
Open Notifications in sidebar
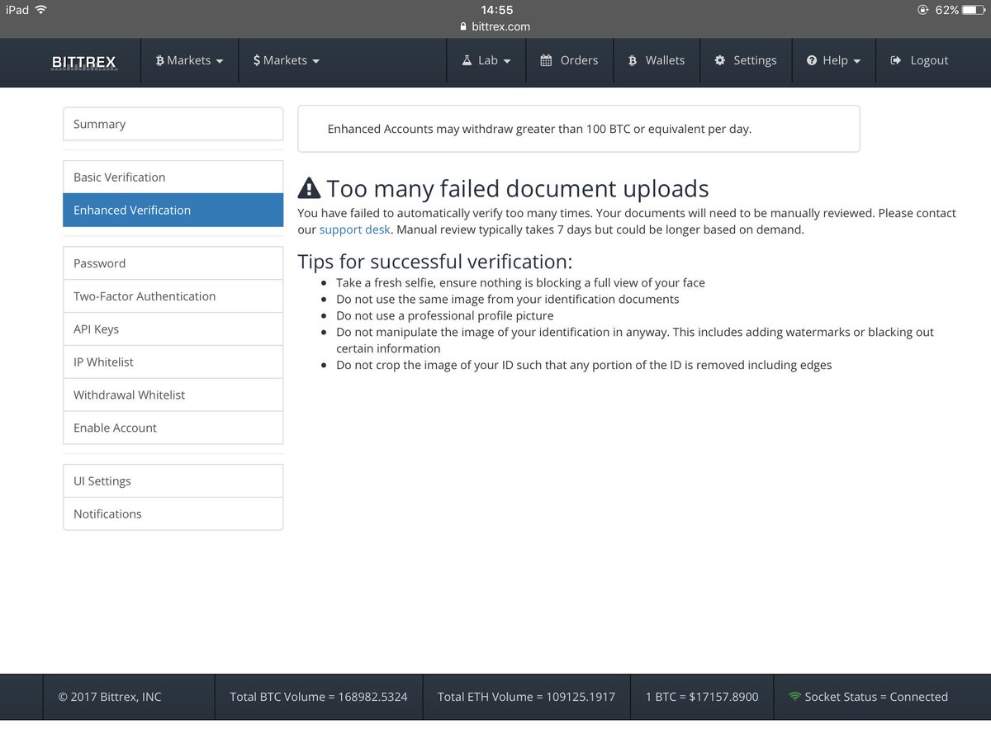click(x=173, y=513)
